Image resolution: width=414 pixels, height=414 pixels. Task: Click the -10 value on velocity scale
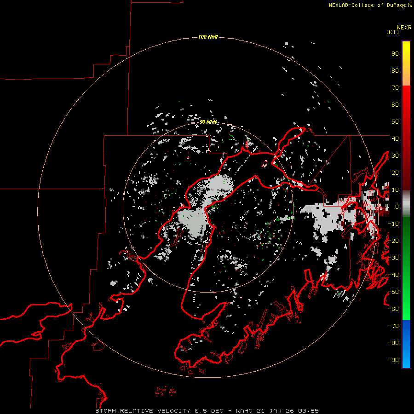coord(393,224)
